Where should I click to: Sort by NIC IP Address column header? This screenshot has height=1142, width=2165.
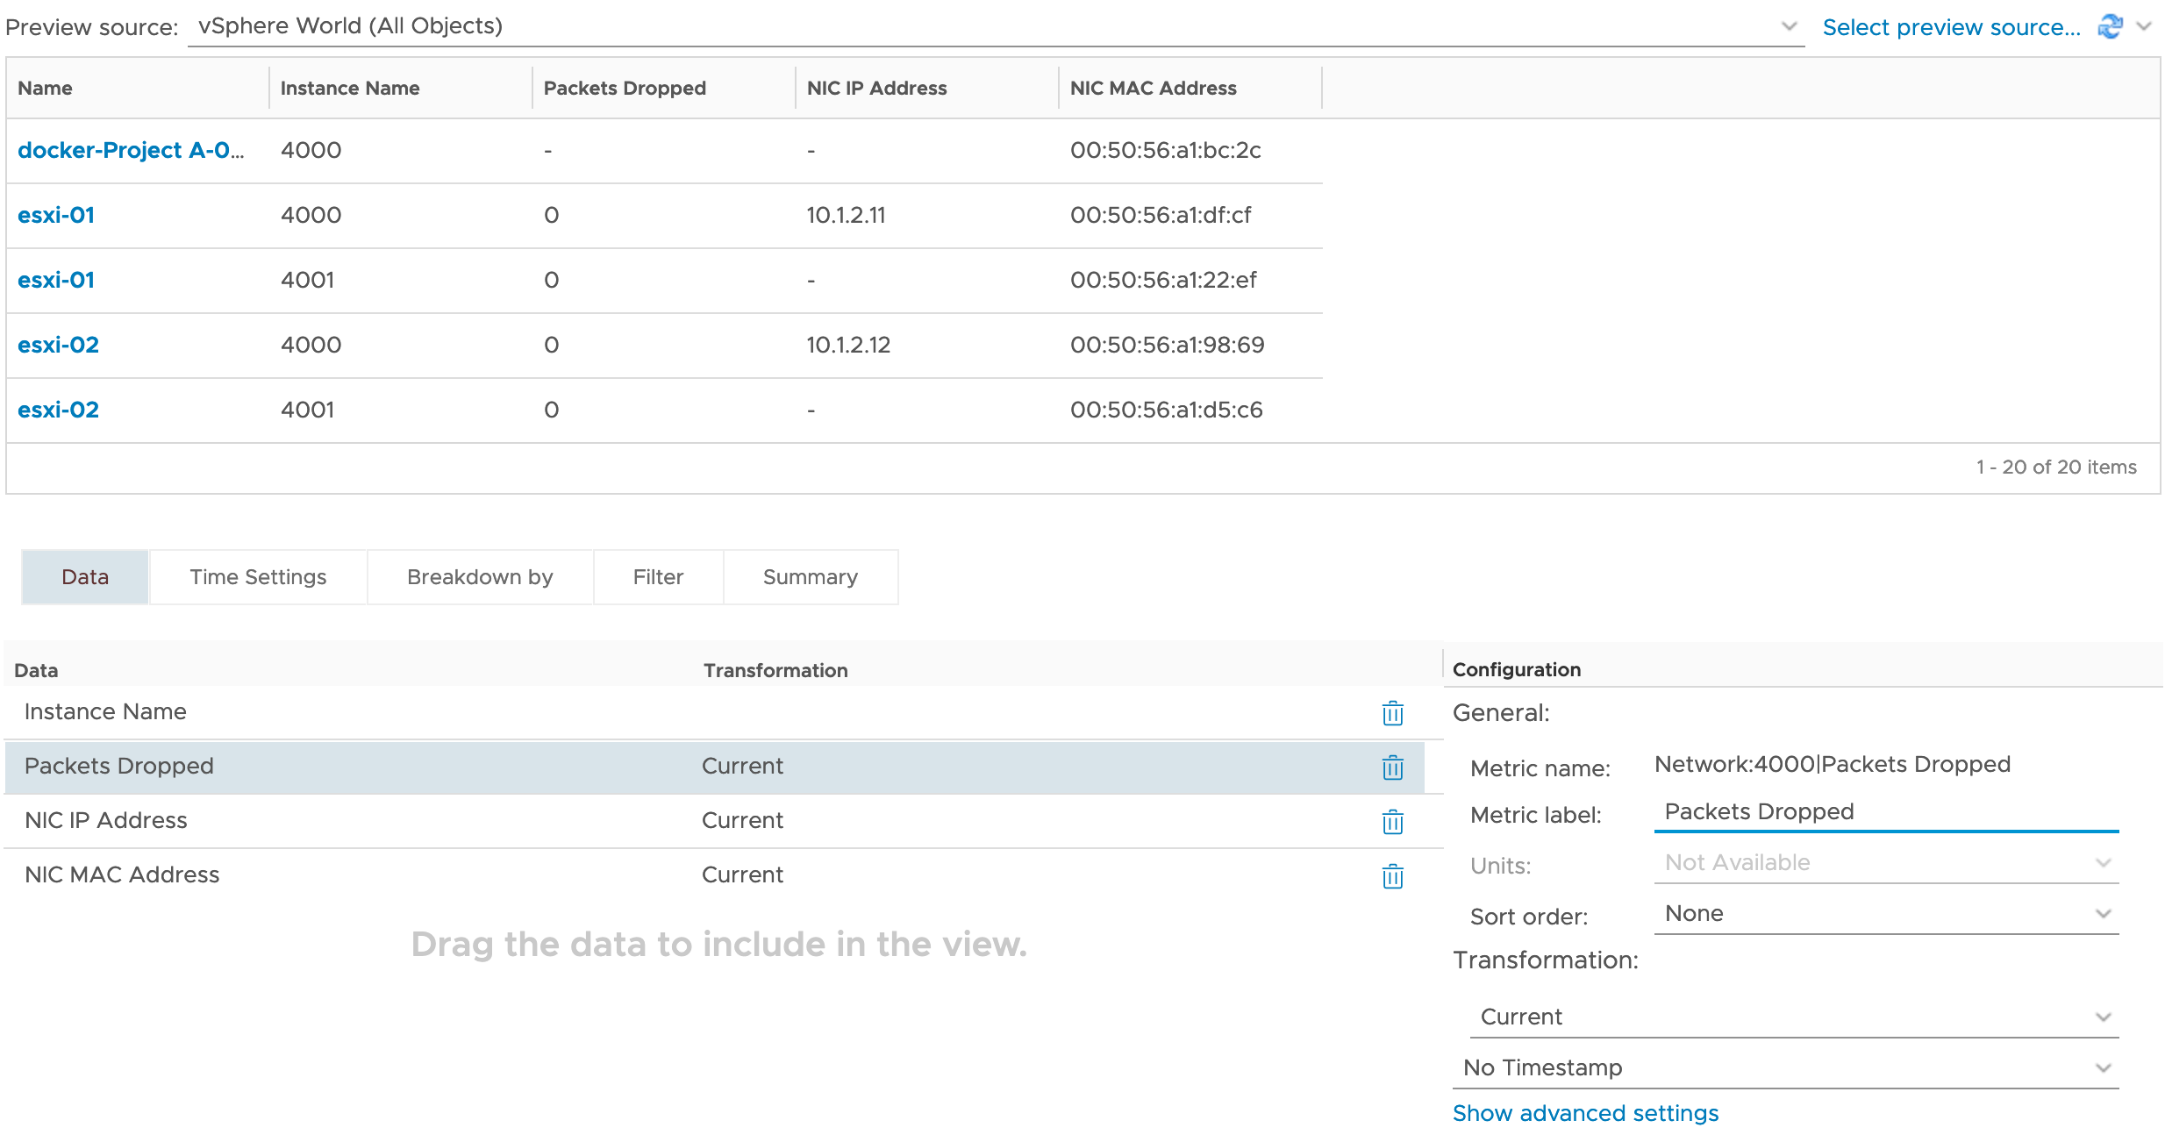tap(927, 88)
